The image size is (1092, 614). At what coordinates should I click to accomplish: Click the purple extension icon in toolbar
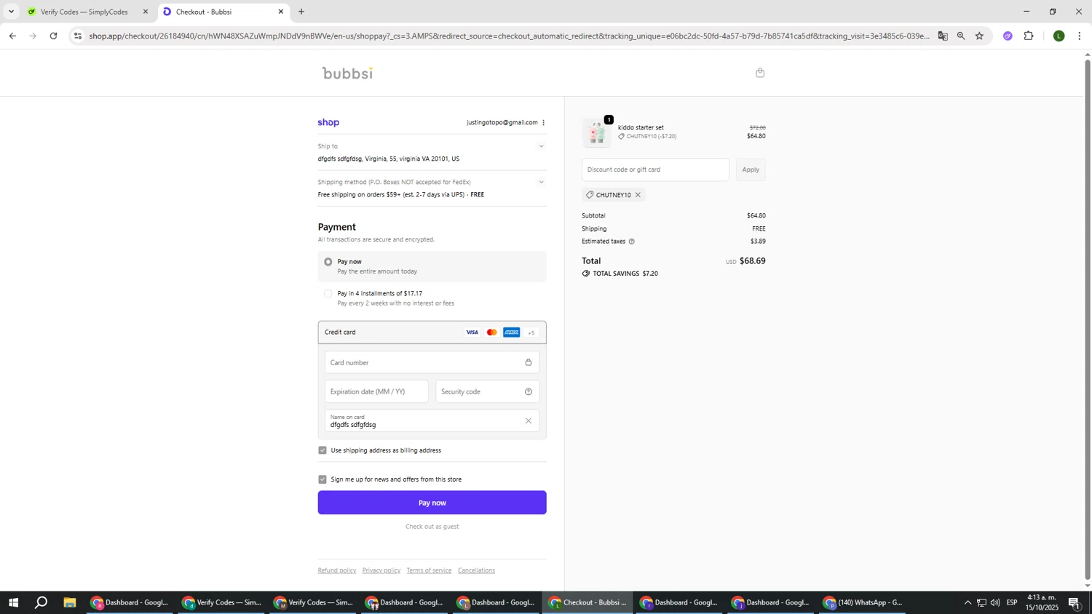click(1008, 36)
